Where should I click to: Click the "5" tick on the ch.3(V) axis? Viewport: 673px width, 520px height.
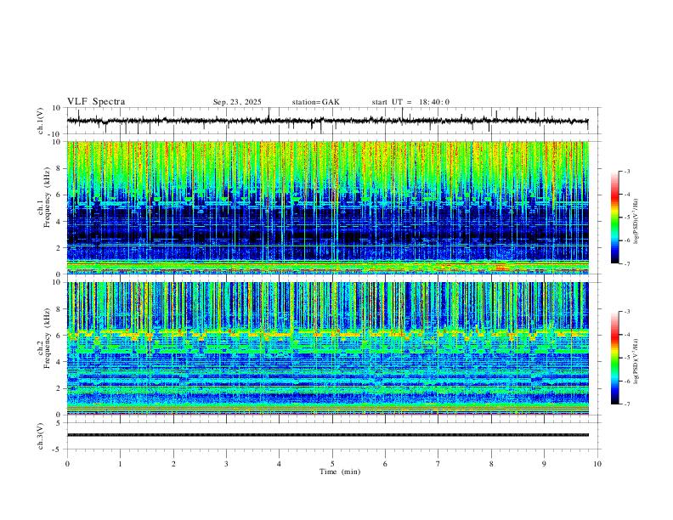(59, 423)
